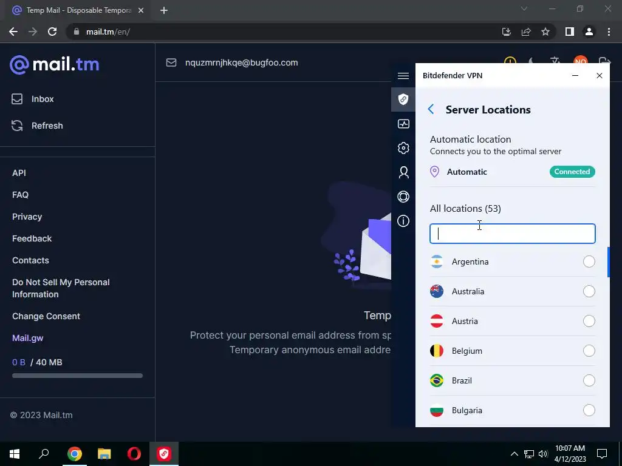The image size is (622, 466).
Task: Open Chrome three-dot menu
Action: tap(609, 32)
